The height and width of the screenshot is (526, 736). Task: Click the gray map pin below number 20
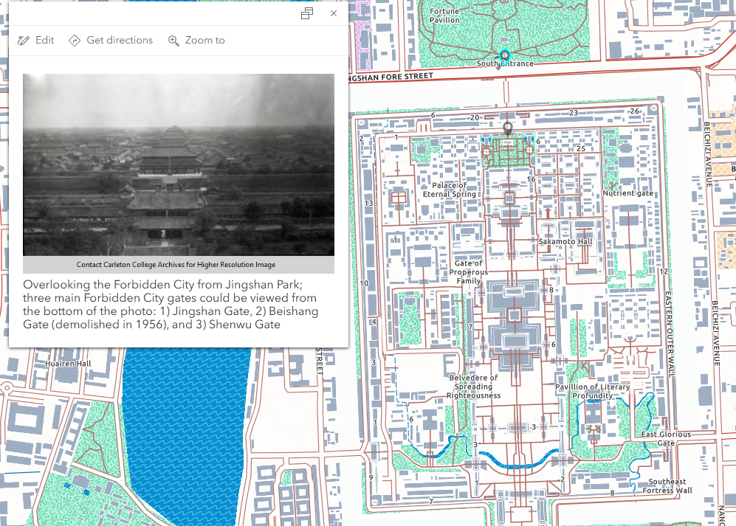click(x=507, y=128)
